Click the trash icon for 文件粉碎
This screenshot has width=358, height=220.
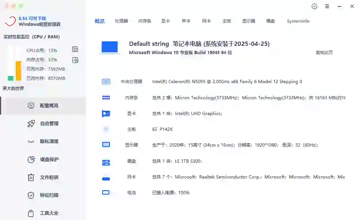[31, 177]
